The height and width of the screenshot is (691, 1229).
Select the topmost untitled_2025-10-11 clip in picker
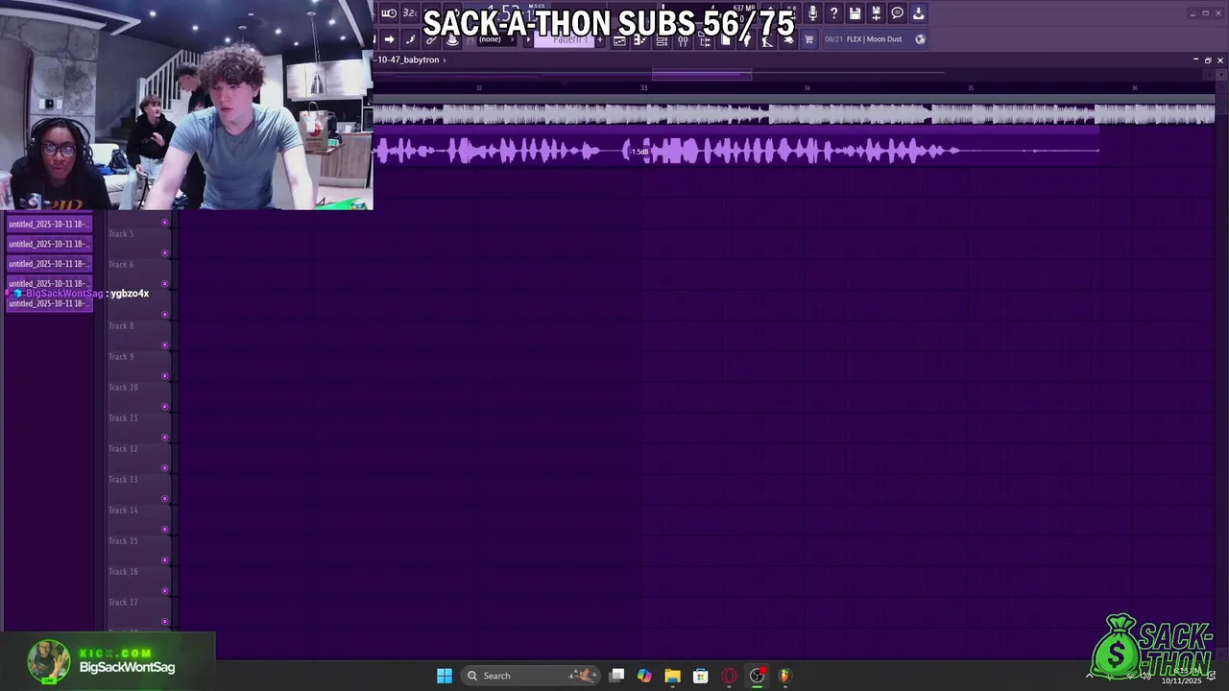point(49,224)
